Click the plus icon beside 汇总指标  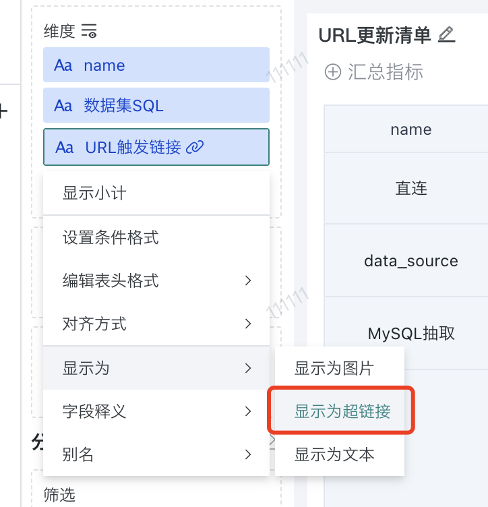[x=333, y=71]
